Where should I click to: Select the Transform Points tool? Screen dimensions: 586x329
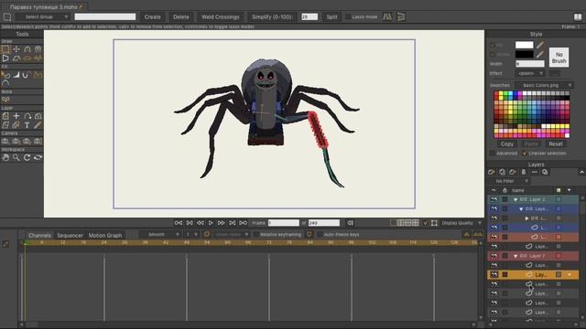[16, 49]
